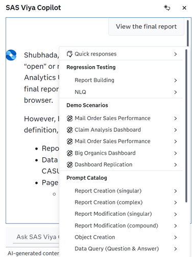Open Report Modification (compound) prompts

121,226
